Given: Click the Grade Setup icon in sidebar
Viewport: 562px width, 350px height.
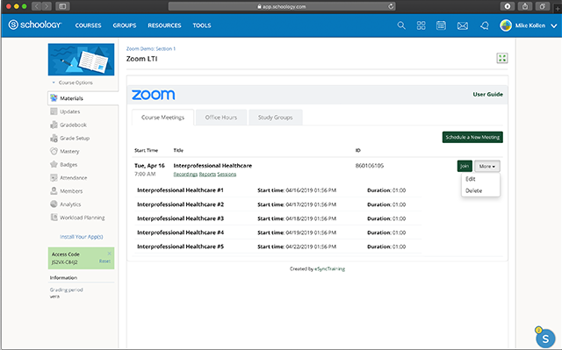Looking at the screenshot, I should point(54,138).
